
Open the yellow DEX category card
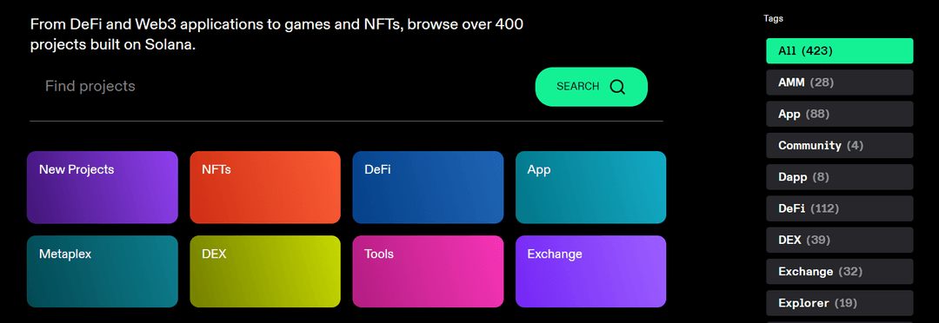265,272
